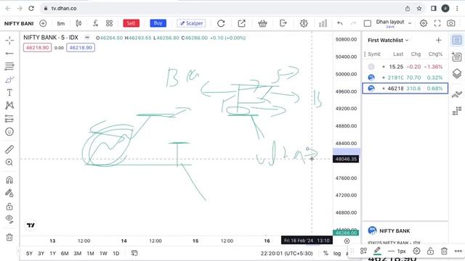Click the red Sell button
Image resolution: width=465 pixels, height=261 pixels.
[131, 23]
